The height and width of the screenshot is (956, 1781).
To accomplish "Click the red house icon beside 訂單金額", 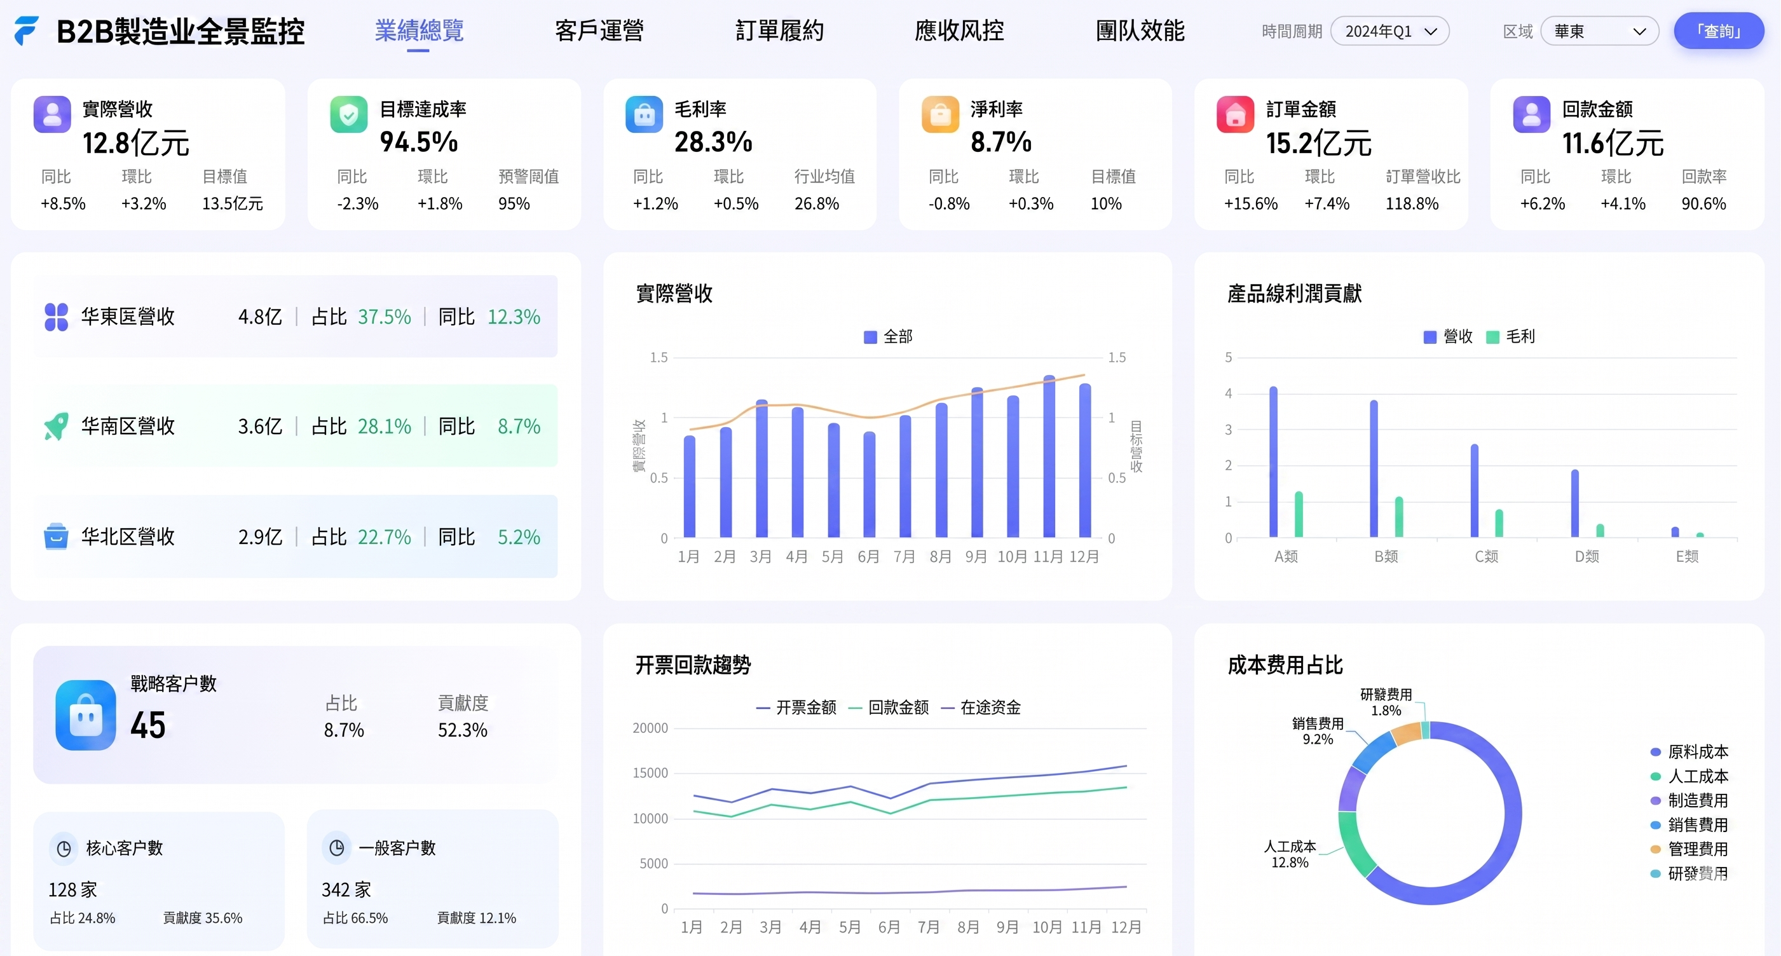I will pyautogui.click(x=1235, y=114).
